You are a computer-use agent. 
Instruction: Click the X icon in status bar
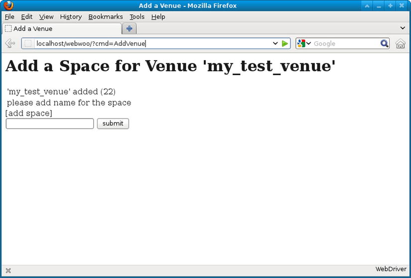8,271
